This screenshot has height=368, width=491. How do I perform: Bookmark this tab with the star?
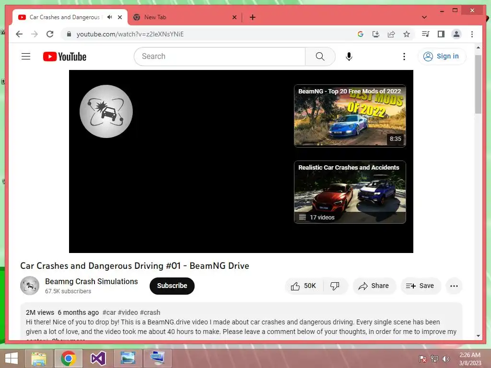coord(407,34)
